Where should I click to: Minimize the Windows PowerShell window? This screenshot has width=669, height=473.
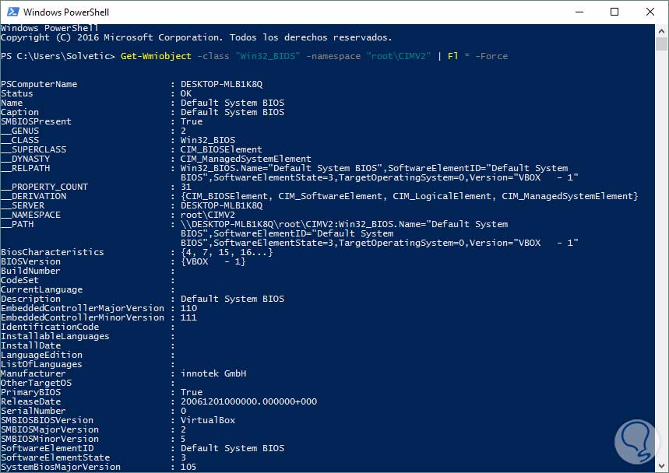point(579,12)
